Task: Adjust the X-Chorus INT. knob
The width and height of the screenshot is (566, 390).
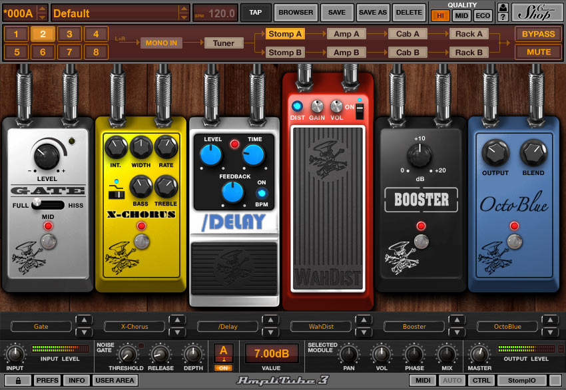Action: point(116,147)
